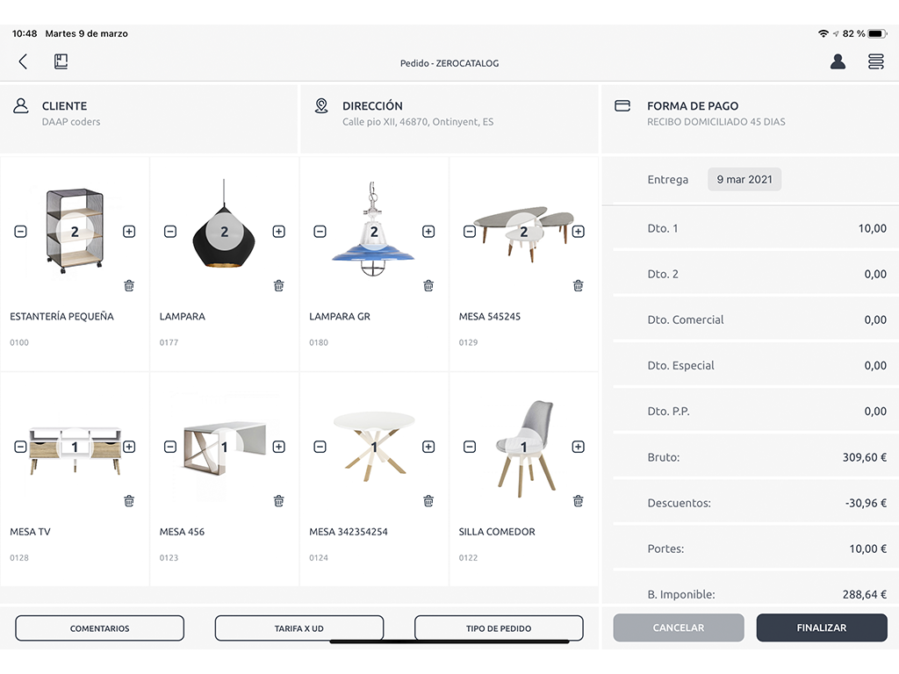Increase quantity of LAMPARA GR
899x674 pixels.
tap(428, 232)
